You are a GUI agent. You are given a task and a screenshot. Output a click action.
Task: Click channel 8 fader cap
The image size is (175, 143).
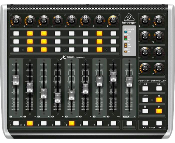tap(113, 77)
